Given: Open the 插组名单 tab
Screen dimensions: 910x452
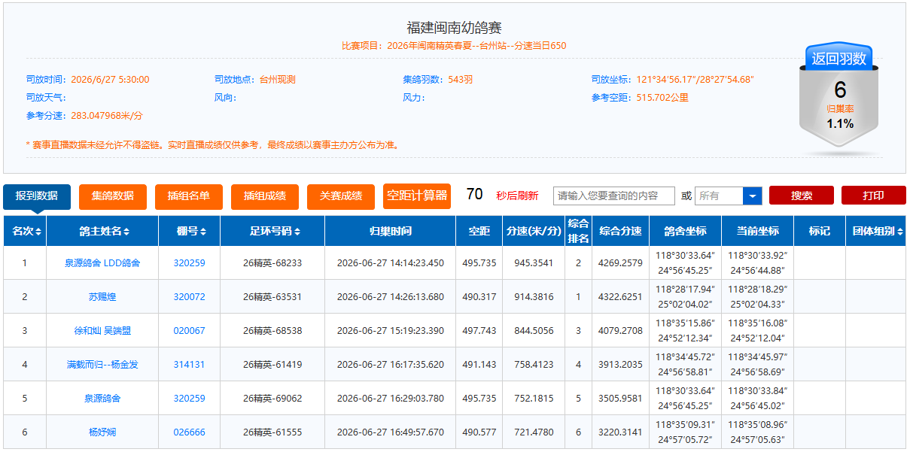Looking at the screenshot, I should pyautogui.click(x=189, y=196).
